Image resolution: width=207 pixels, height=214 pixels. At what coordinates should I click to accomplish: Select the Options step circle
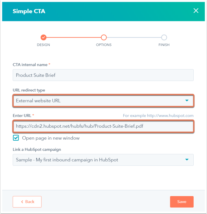tap(104, 37)
